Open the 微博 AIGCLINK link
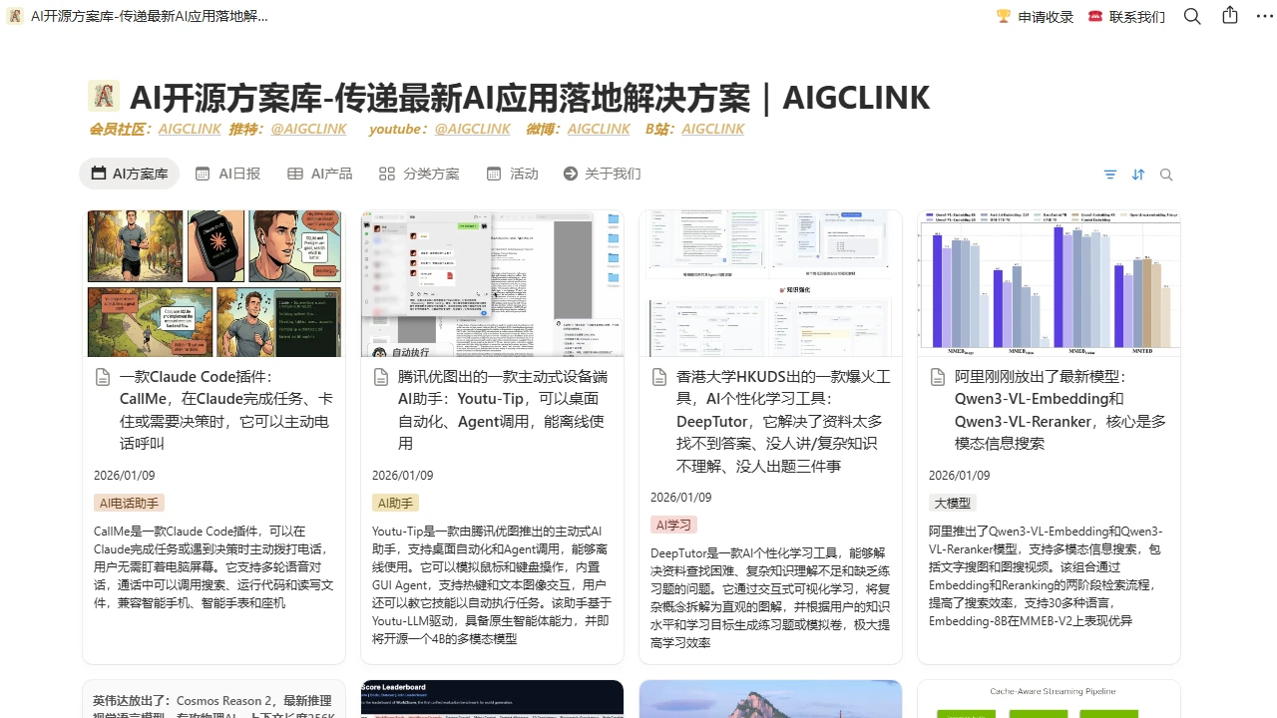Viewport: 1277px width, 718px height. (x=599, y=129)
